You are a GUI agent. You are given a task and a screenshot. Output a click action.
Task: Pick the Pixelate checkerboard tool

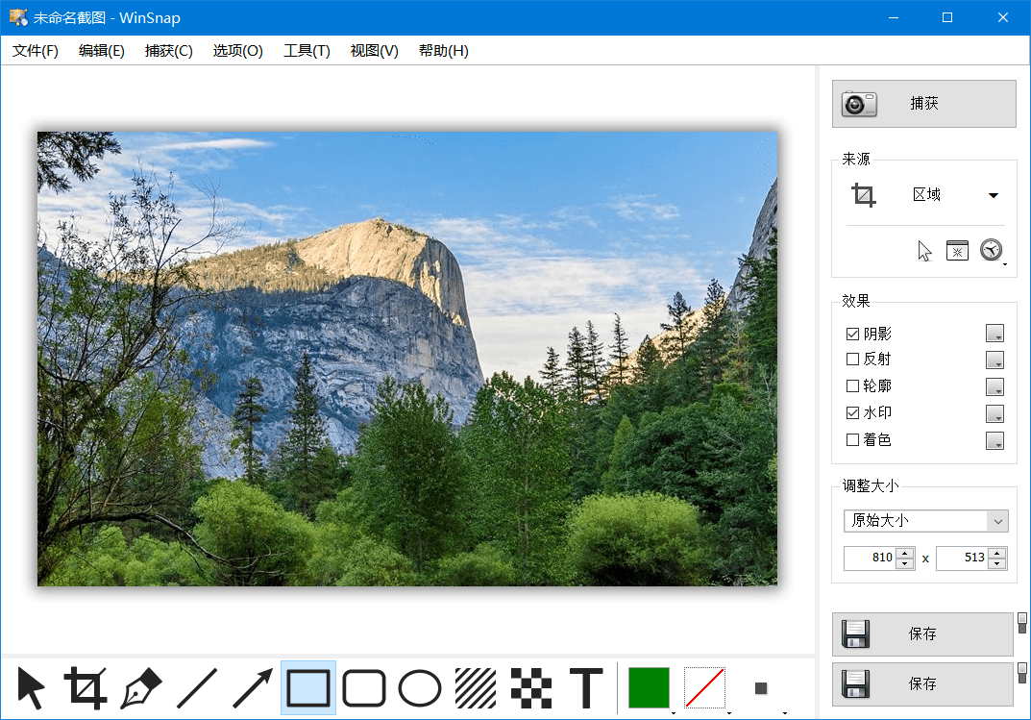point(531,687)
